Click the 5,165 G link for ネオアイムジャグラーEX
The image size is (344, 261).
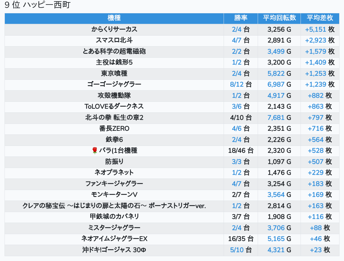[x=276, y=239]
